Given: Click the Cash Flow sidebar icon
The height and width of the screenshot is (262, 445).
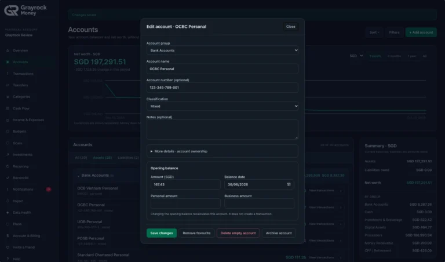Looking at the screenshot, I should click(8, 108).
